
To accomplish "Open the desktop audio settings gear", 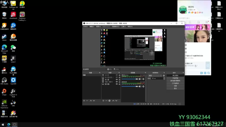I will [143, 86].
